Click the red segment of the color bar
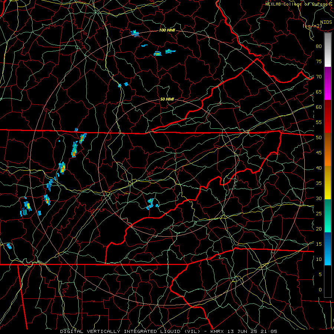The width and height of the screenshot is (334, 334). (x=328, y=117)
